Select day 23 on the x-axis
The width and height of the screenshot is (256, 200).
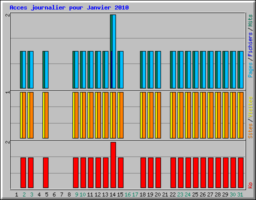[x=180, y=194]
